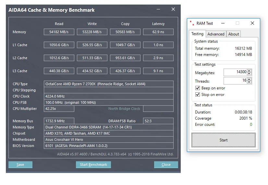
Task: Click the L2 Cache Read value 1012.6 GB/s
Action: tap(59, 58)
